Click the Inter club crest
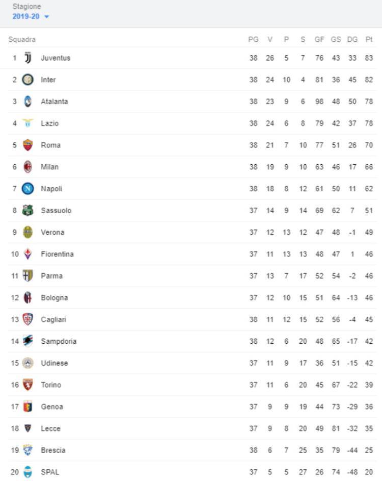 pos(28,80)
